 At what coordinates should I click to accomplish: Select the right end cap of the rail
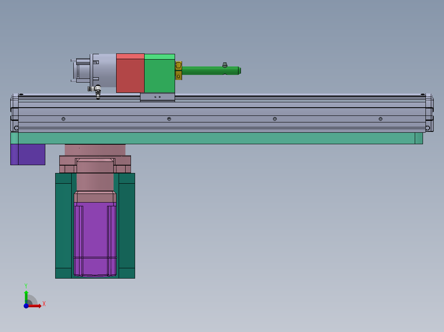coord(430,113)
